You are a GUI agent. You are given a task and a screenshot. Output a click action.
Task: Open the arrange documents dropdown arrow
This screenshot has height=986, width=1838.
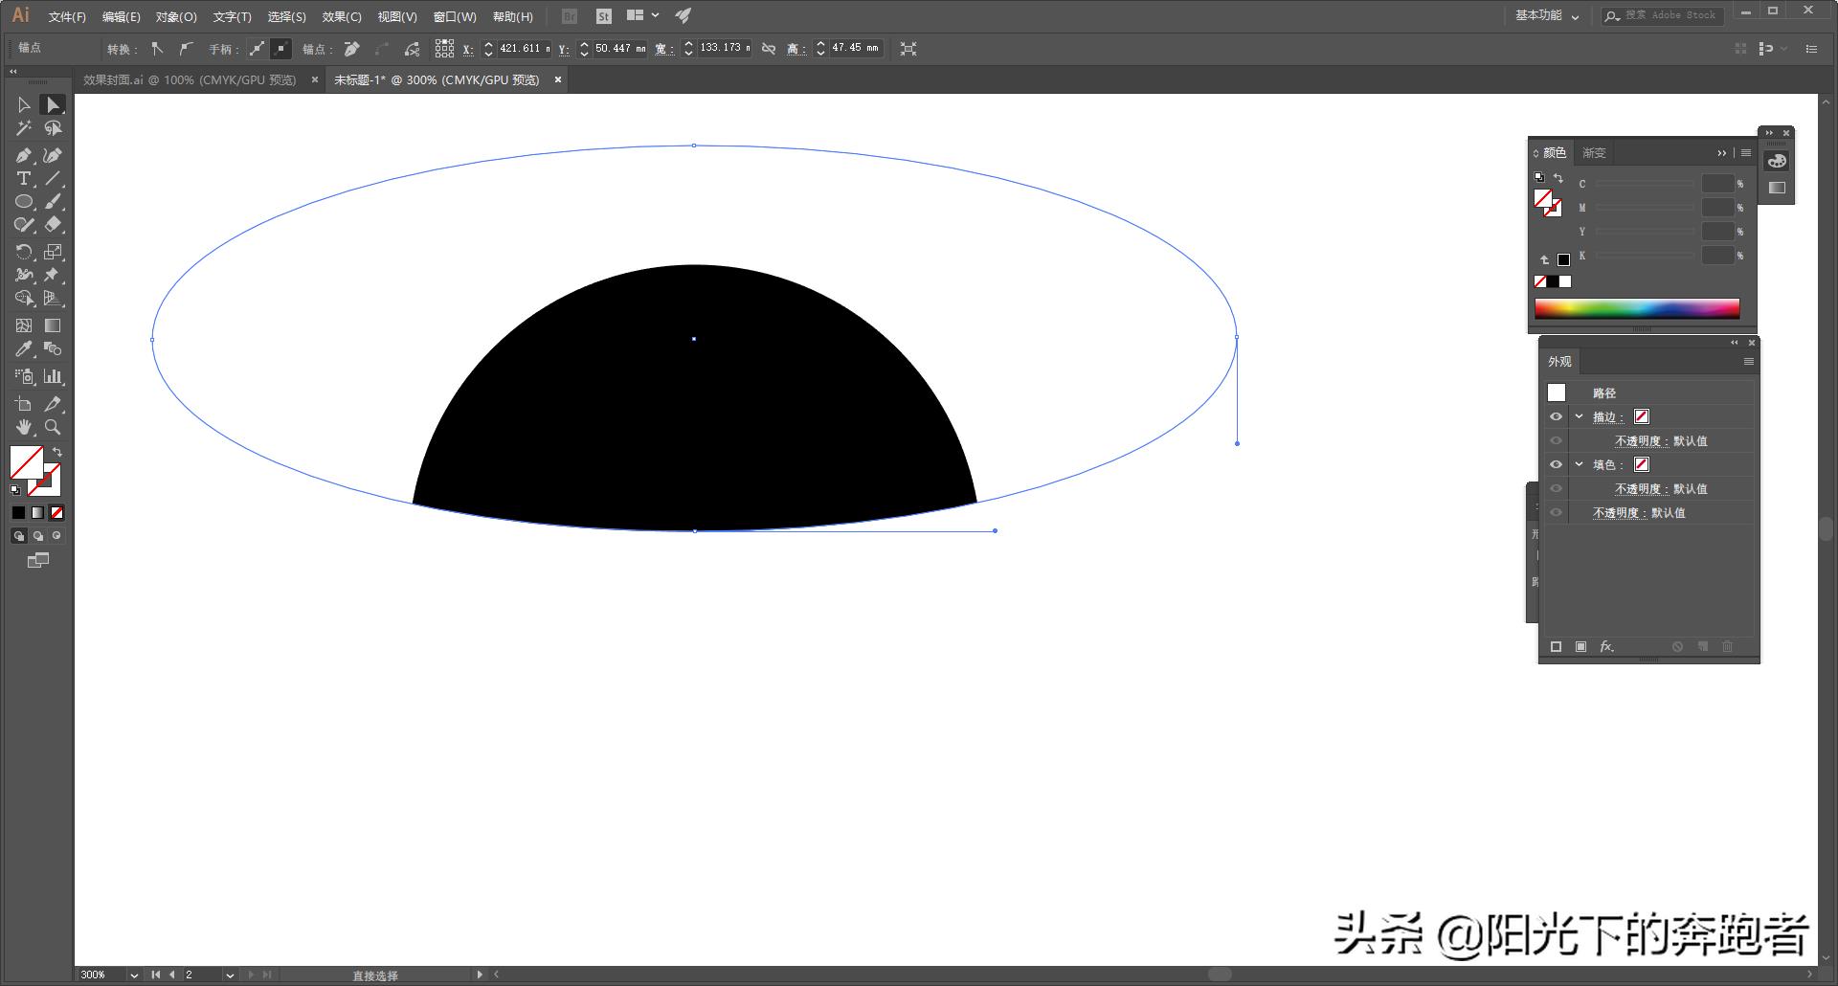pos(656,15)
